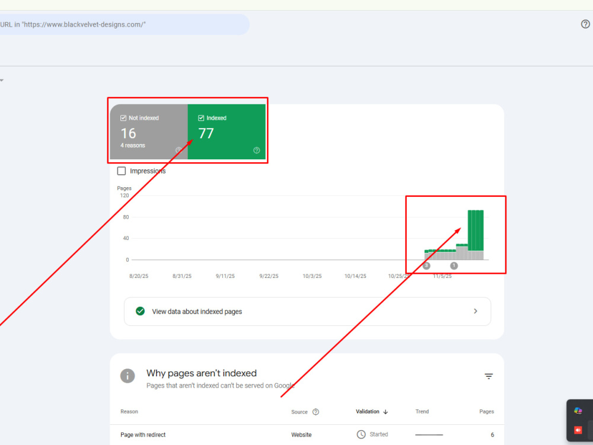Click the info icon beside Why pages aren't indexed
This screenshot has width=593, height=445.
(x=127, y=376)
